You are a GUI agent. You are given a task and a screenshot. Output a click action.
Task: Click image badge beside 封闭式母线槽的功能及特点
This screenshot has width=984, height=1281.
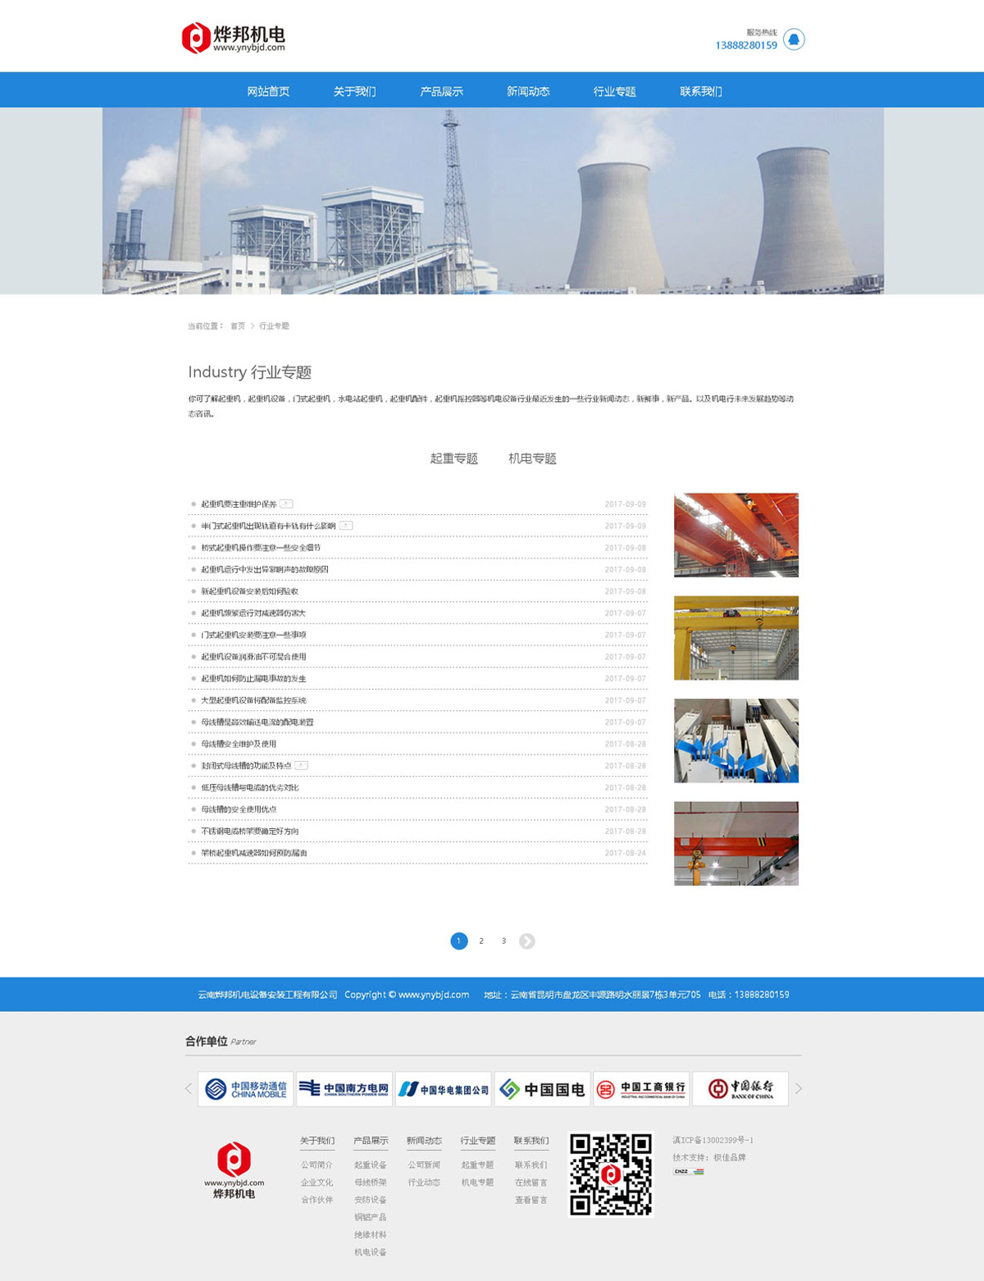click(x=301, y=765)
